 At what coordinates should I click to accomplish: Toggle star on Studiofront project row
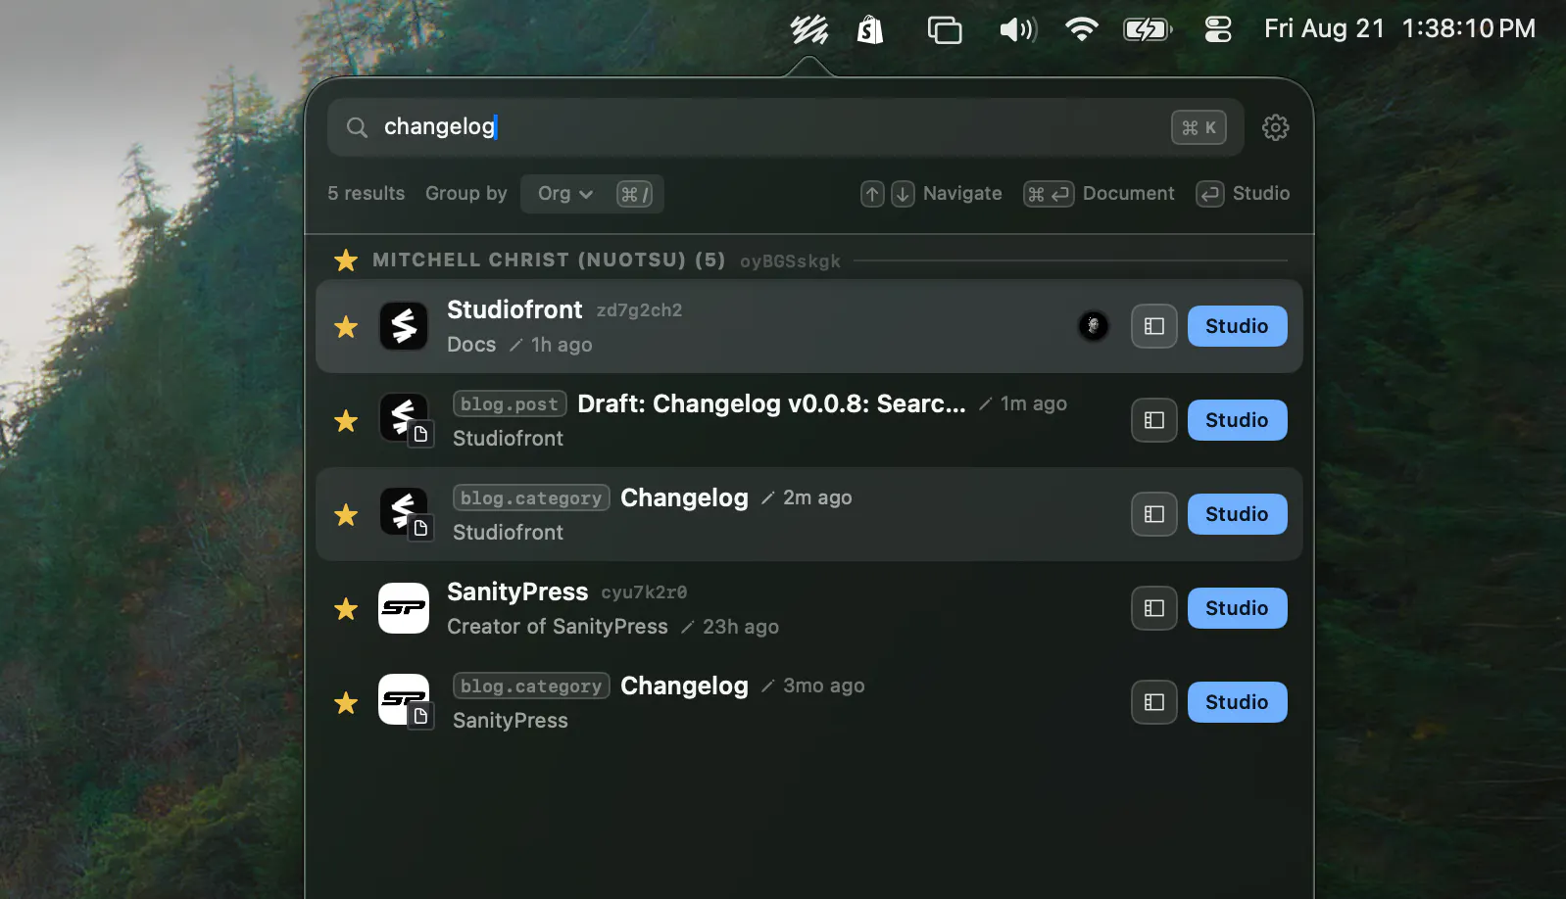(x=346, y=327)
